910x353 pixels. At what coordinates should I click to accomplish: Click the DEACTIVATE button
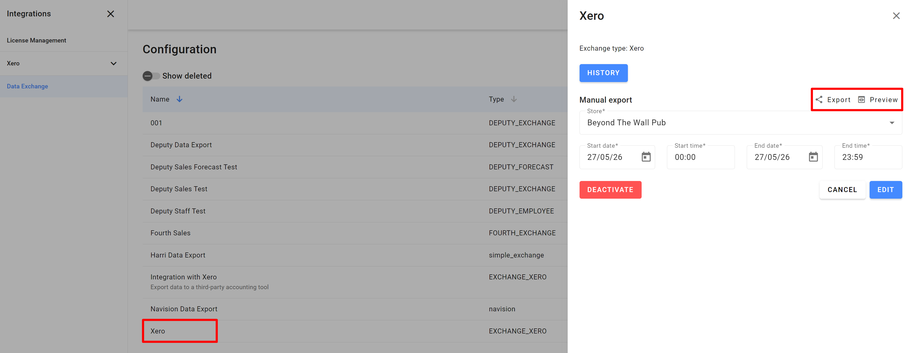(610, 190)
